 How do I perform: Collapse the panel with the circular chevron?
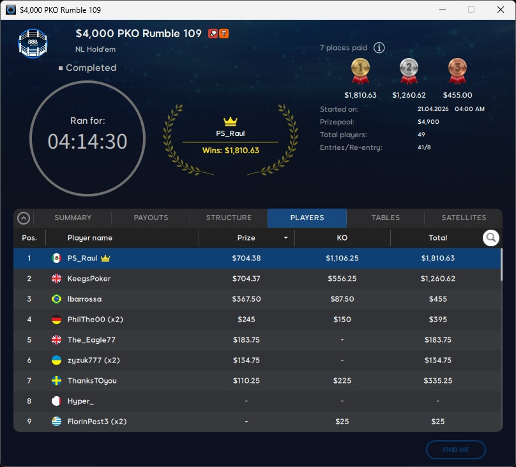(24, 218)
